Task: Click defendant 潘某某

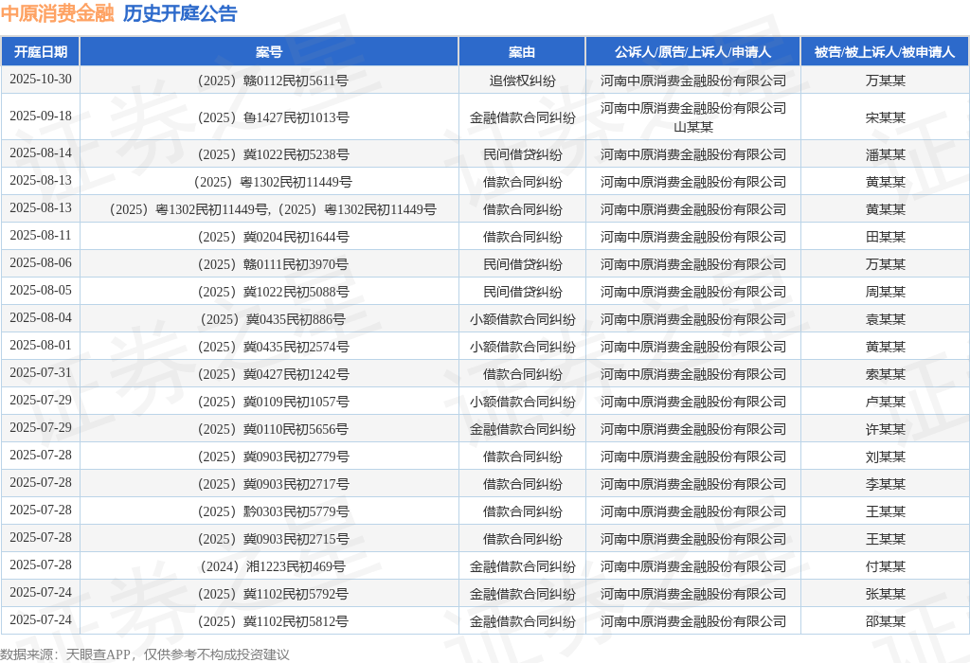Action: tap(886, 154)
